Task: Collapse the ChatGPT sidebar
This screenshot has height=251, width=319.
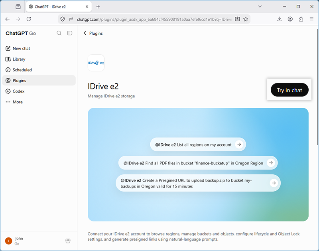Action: [x=70, y=33]
